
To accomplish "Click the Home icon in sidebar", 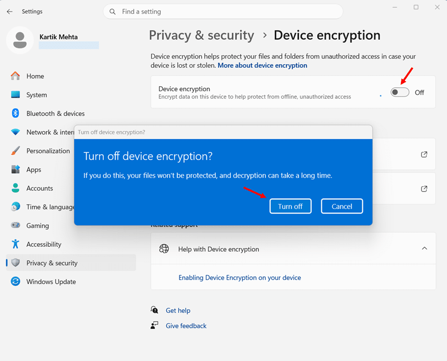I will point(16,76).
